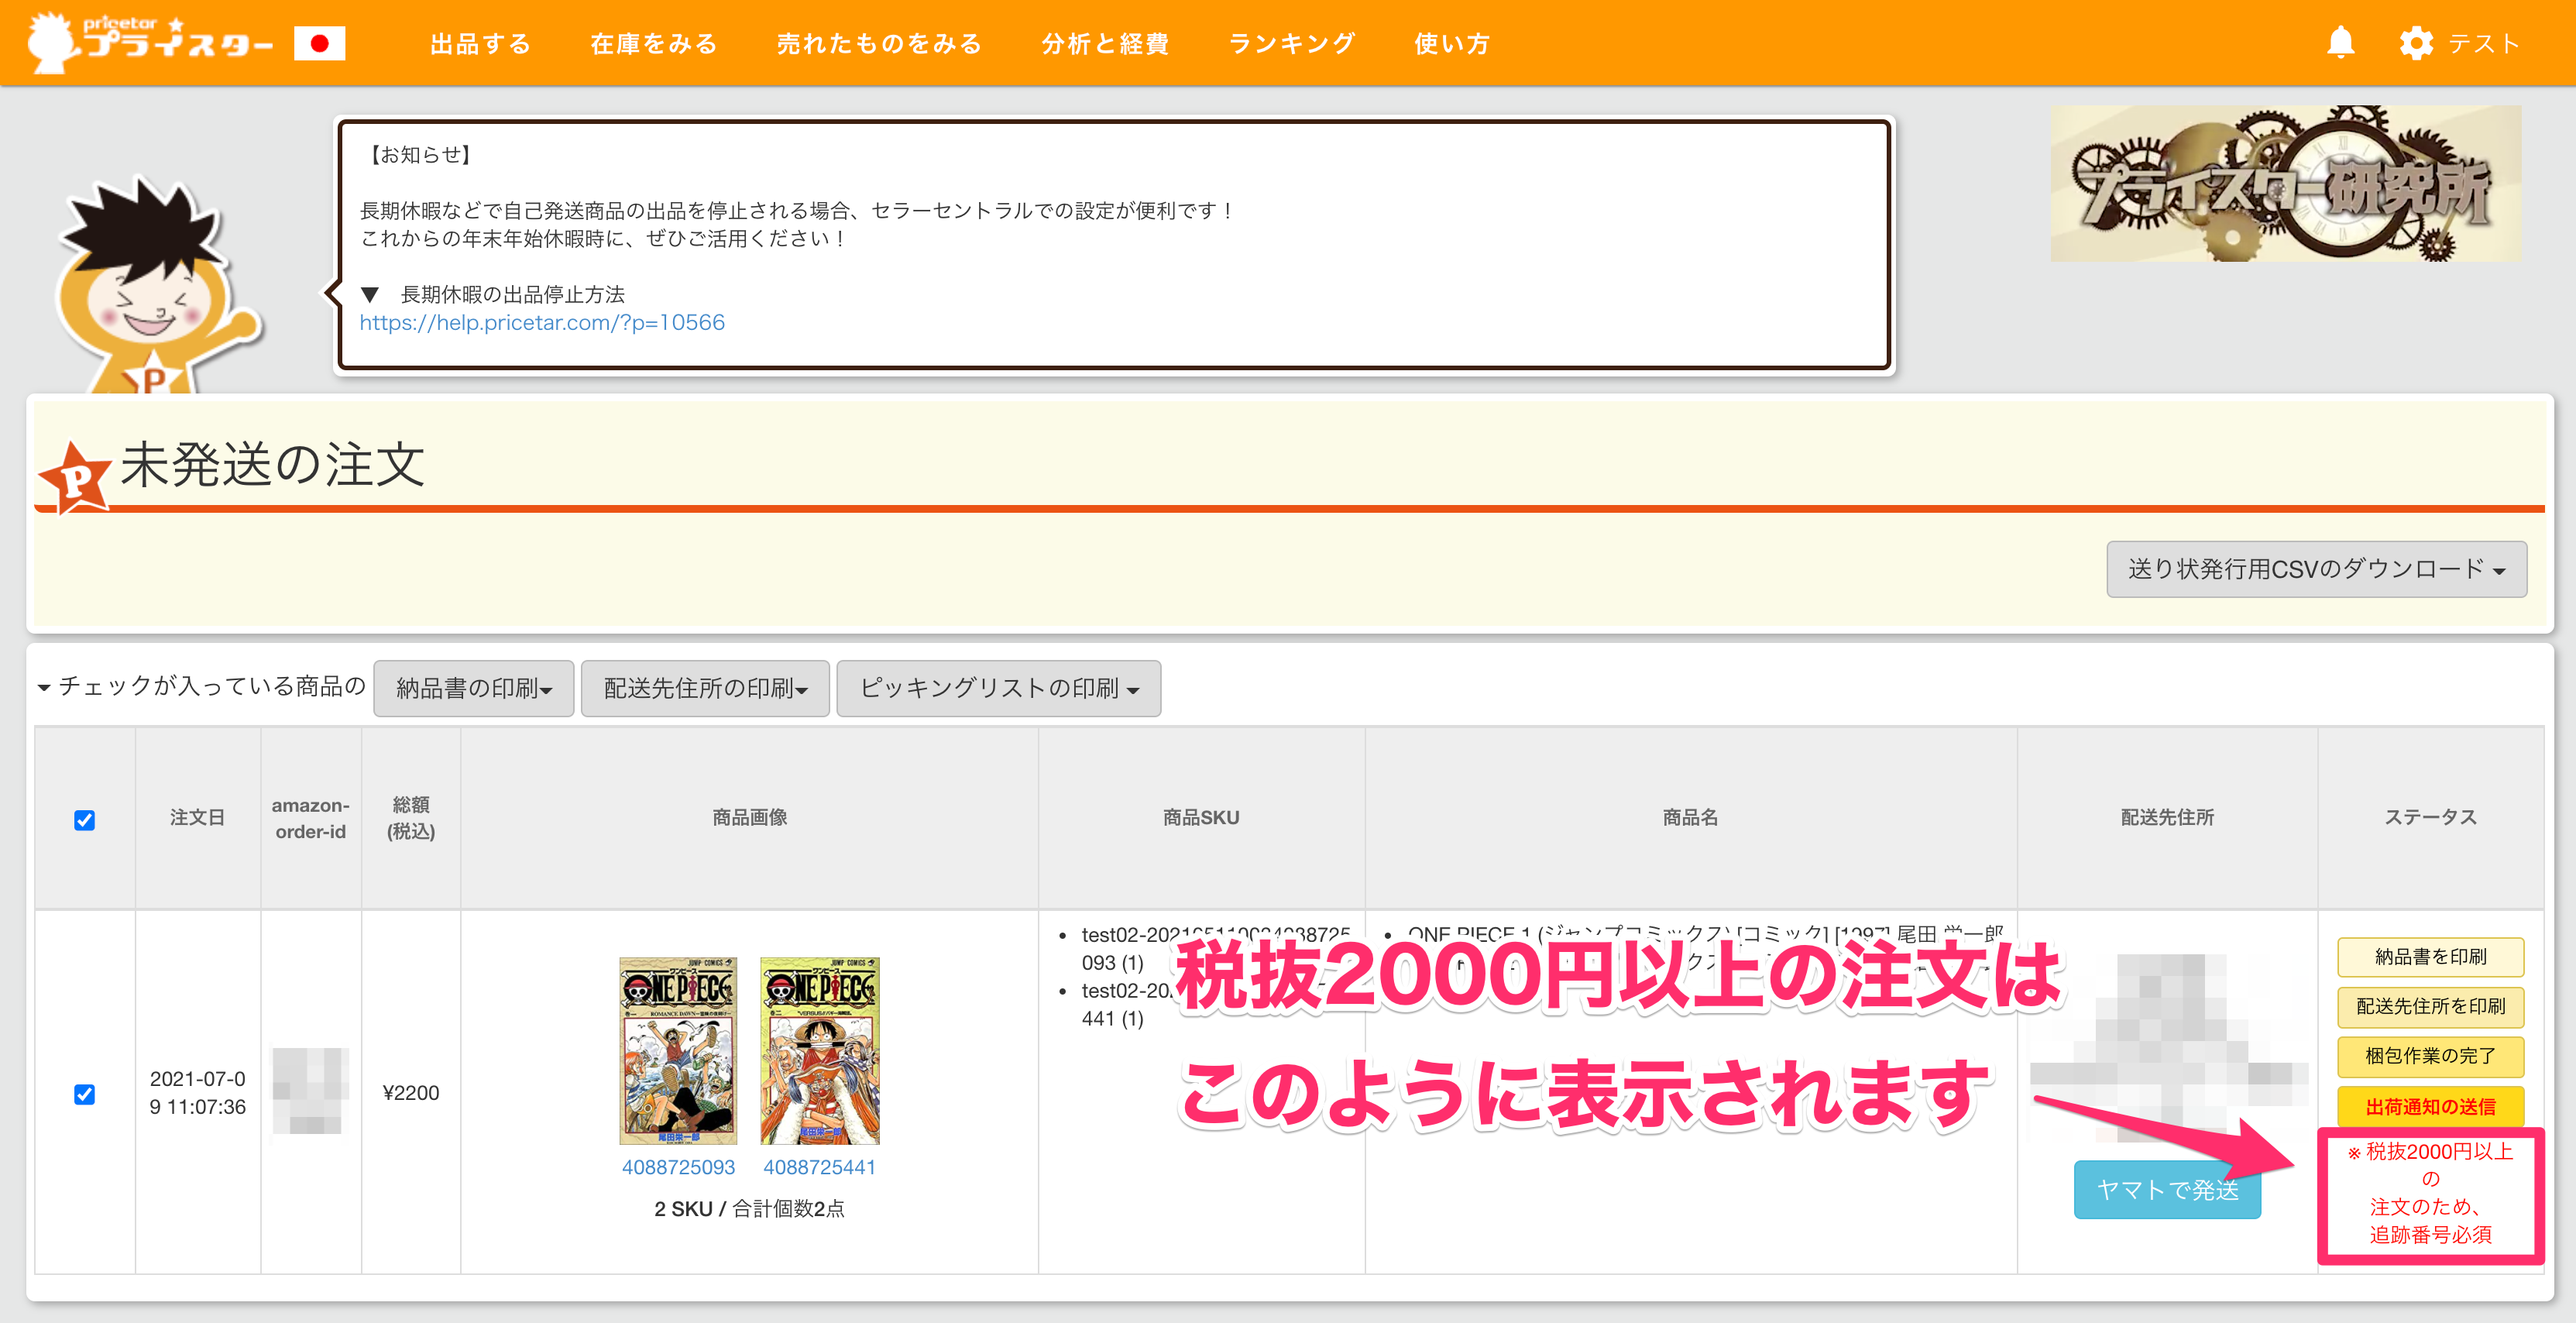This screenshot has height=1323, width=2576.
Task: Click the Japan flag icon
Action: tap(319, 43)
